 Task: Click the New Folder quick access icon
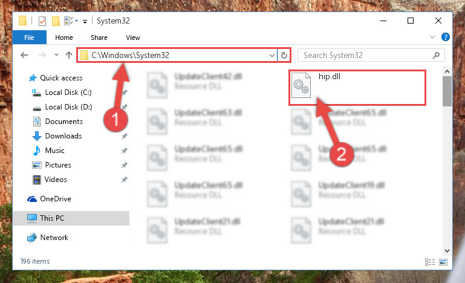tap(56, 21)
